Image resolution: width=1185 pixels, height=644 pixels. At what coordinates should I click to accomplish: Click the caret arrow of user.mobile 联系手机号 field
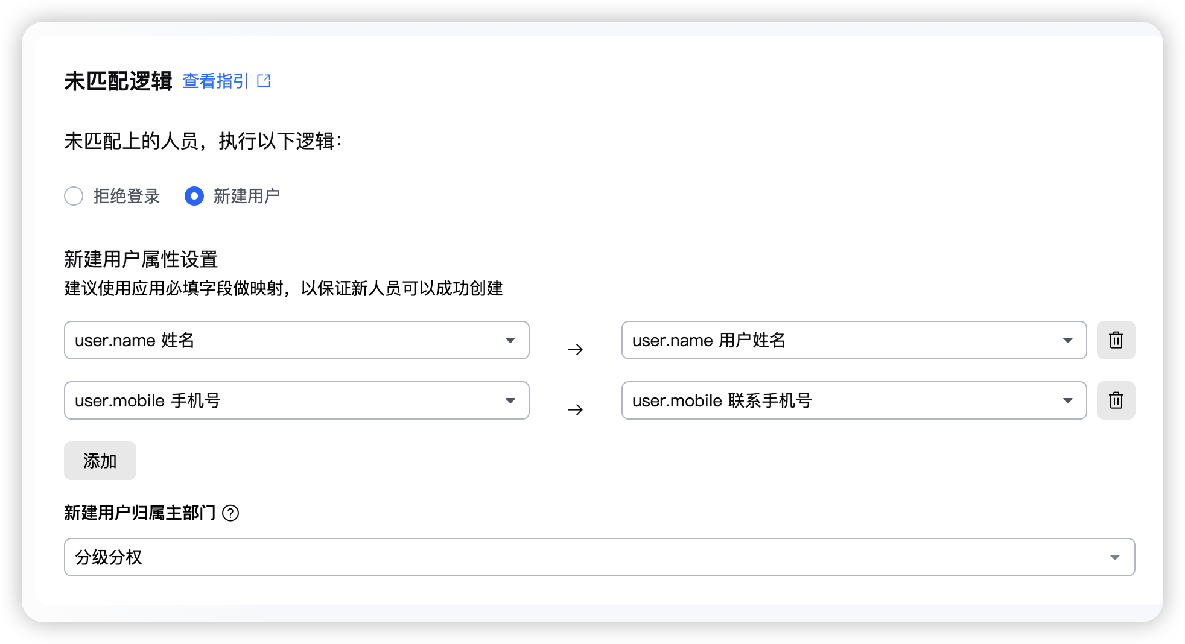(x=1068, y=401)
